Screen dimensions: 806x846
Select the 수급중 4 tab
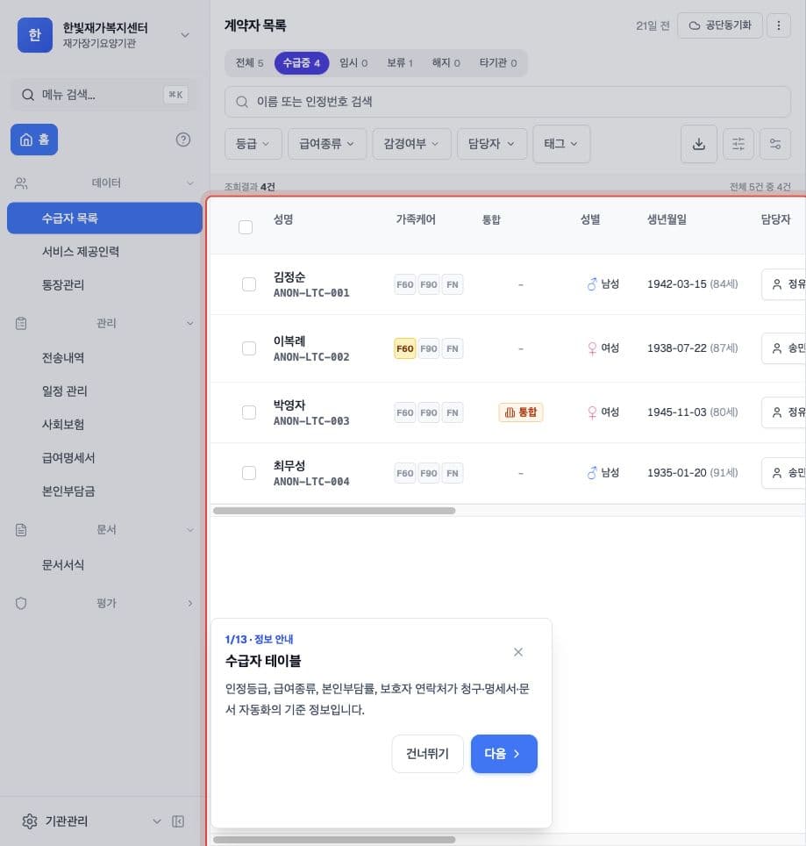[302, 63]
